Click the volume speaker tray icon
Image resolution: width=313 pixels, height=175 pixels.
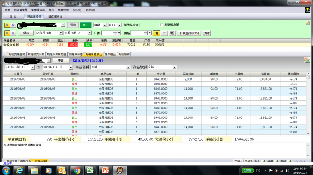pos(287,171)
